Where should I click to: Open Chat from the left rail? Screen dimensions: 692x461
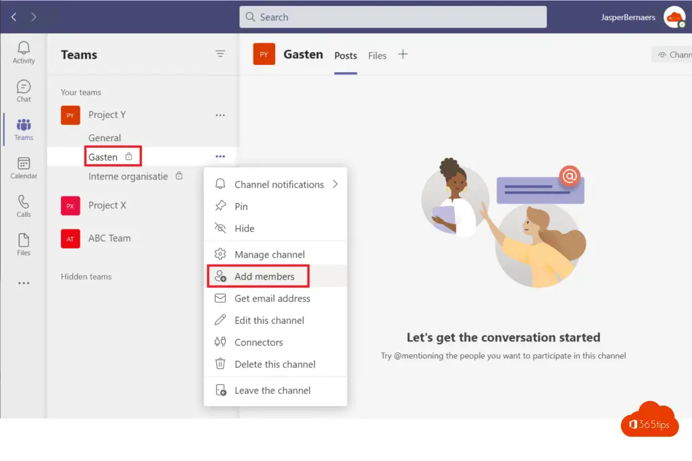pyautogui.click(x=24, y=90)
